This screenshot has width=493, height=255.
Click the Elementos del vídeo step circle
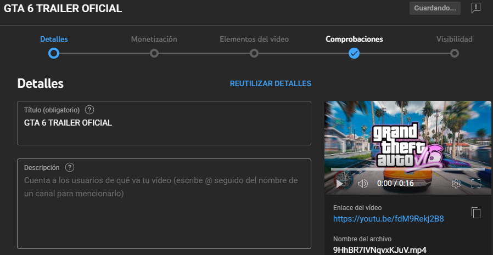254,53
